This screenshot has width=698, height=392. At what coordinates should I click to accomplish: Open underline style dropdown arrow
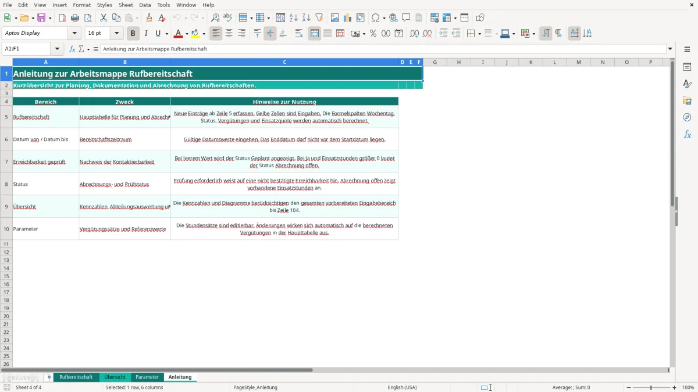(x=166, y=34)
